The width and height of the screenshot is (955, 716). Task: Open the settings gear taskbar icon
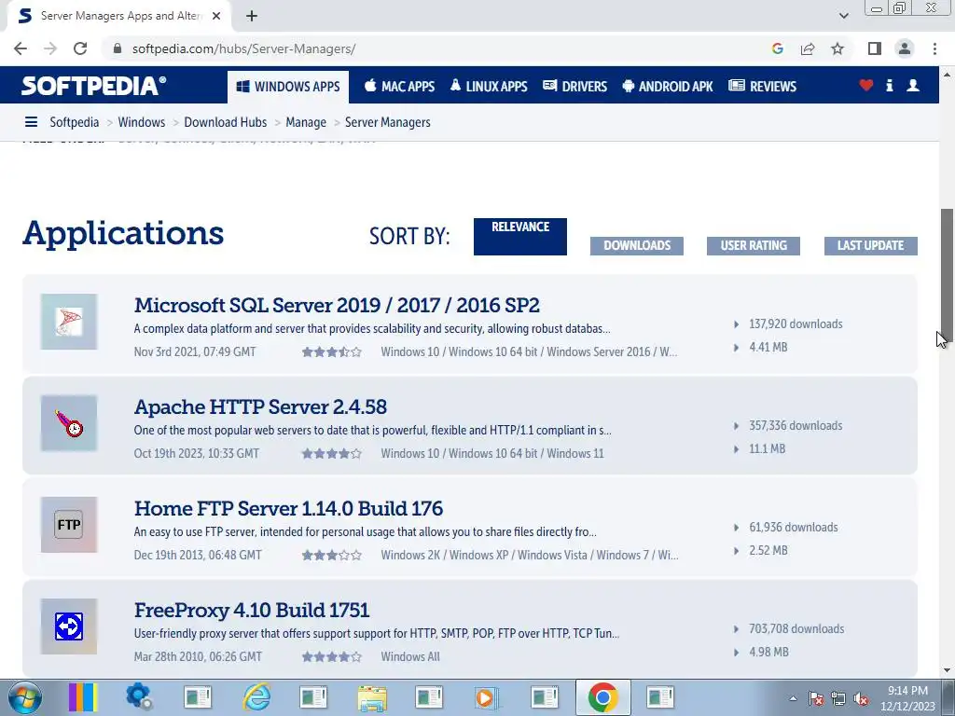click(x=140, y=697)
